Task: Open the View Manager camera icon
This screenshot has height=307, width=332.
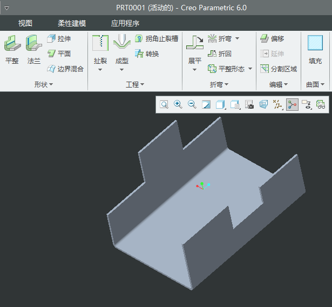Action: [249, 104]
